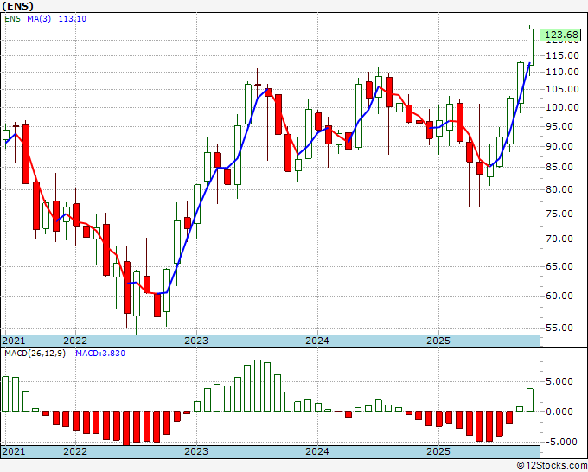Click the MACD(26,12,9) indicator label

pos(35,354)
